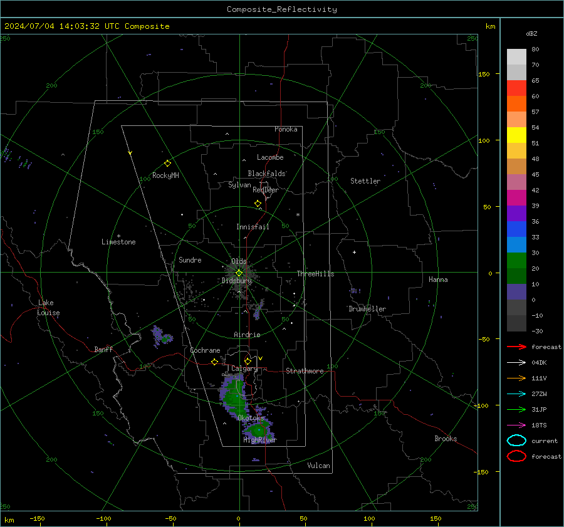Click the dBZ legend heading
The image size is (564, 527).
point(531,33)
